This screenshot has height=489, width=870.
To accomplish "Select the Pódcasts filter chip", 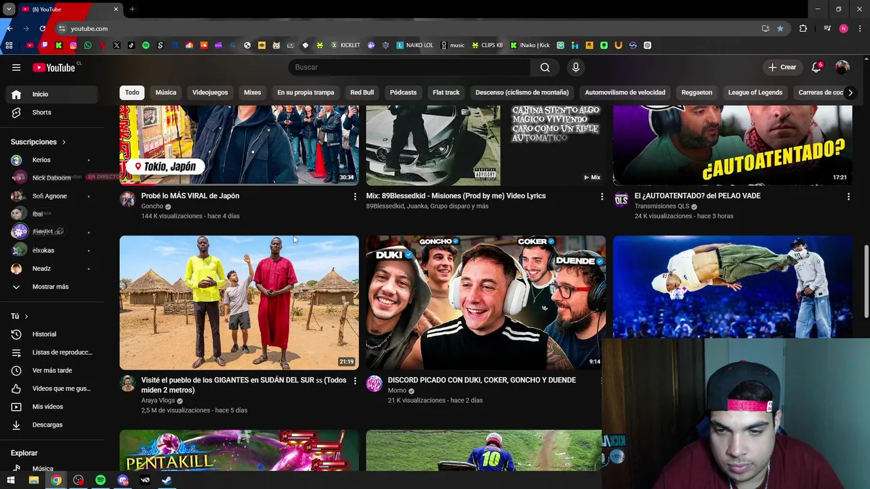I will click(x=403, y=92).
